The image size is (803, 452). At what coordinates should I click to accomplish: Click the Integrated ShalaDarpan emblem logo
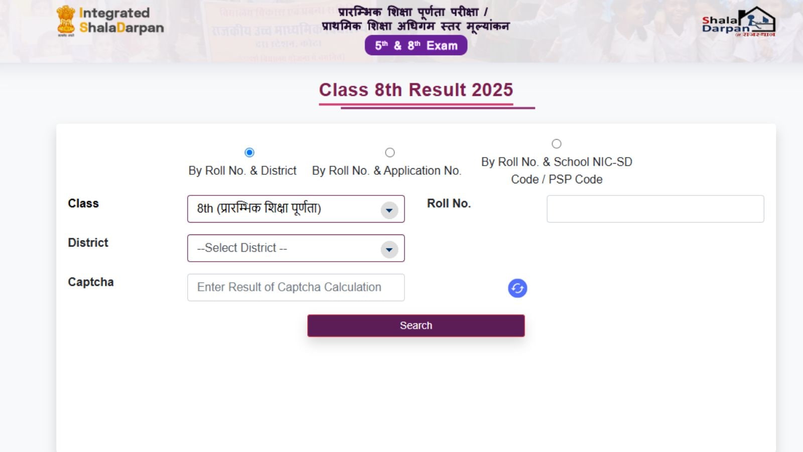point(66,20)
